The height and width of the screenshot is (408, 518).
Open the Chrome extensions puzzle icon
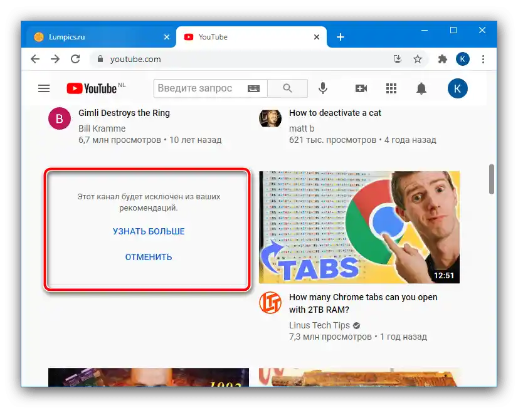point(442,59)
